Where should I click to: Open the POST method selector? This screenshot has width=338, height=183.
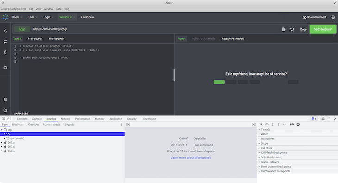pos(22,29)
